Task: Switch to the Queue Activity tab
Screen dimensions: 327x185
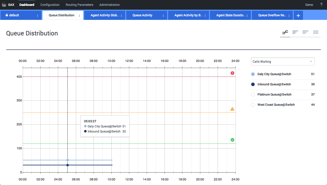Action: pyautogui.click(x=142, y=15)
